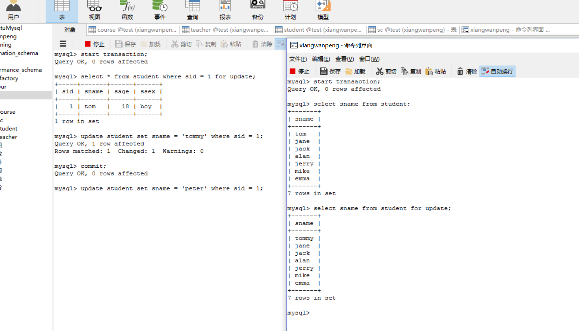Click the left console 'peter' update line

point(159,189)
